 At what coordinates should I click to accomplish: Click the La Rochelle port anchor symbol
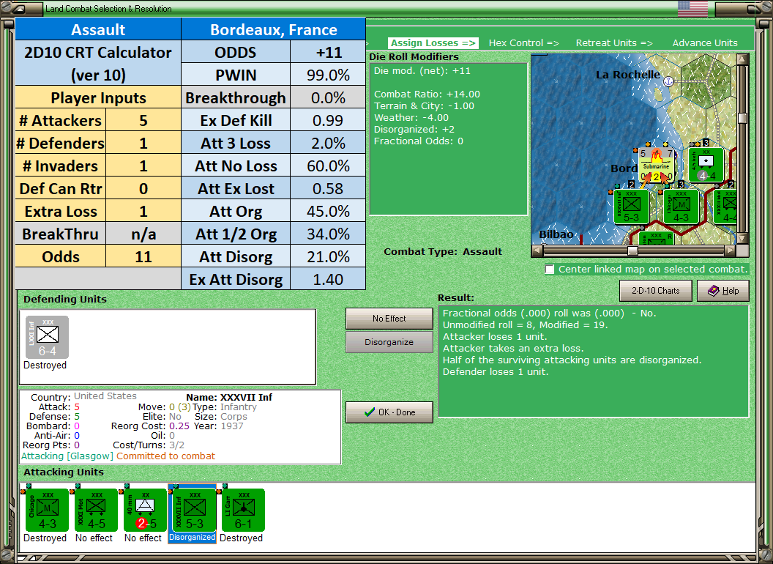point(668,81)
